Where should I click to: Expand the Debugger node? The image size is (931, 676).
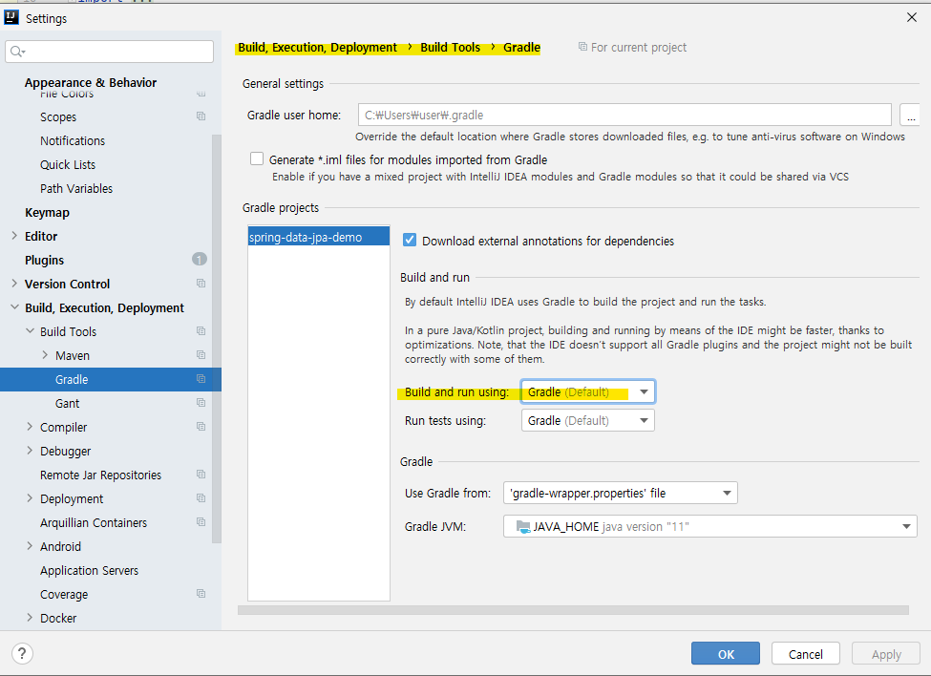[30, 451]
